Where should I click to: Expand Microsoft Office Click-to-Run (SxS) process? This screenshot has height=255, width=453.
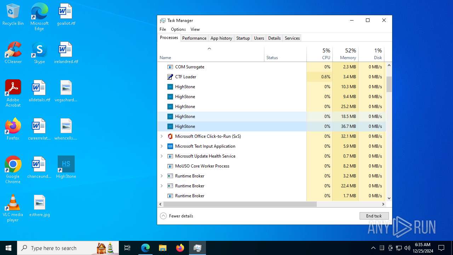tap(162, 136)
